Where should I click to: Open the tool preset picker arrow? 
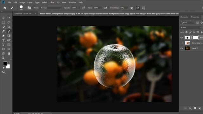(16, 8)
